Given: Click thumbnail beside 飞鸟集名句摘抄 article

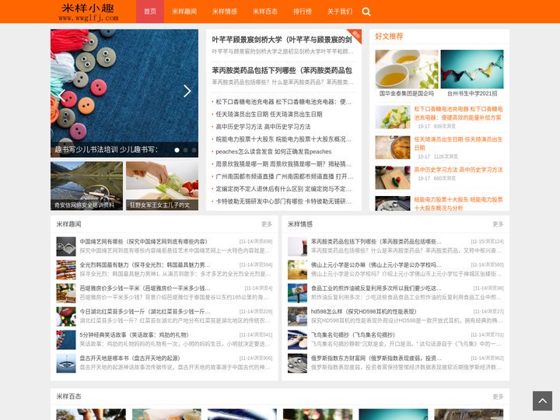Looking at the screenshot, I should [x=297, y=340].
